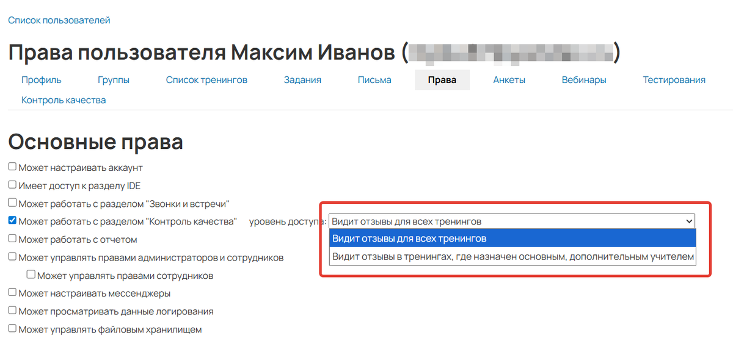
Task: Click the active Права tab
Action: click(x=442, y=80)
